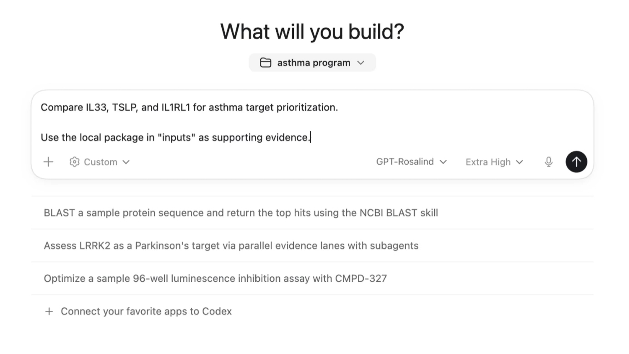Click the plus icon beside Connect apps

point(49,311)
